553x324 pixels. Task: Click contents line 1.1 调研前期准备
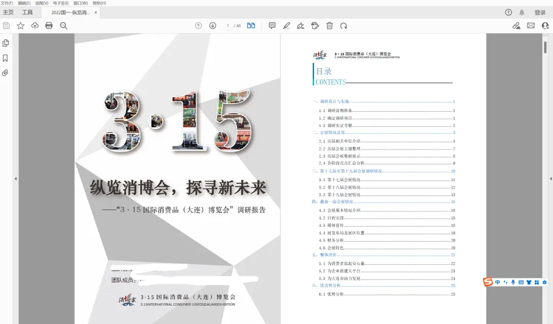[387, 111]
